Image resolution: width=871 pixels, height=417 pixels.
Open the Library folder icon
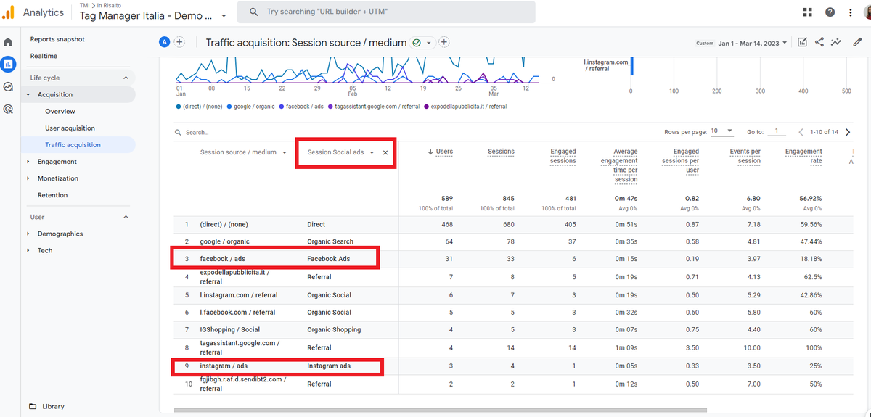(33, 406)
